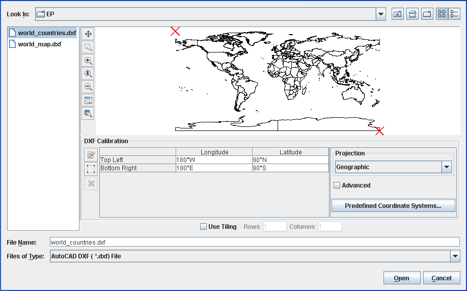The width and height of the screenshot is (467, 291).
Task: Expand the Geographic projection dropdown
Action: [447, 167]
